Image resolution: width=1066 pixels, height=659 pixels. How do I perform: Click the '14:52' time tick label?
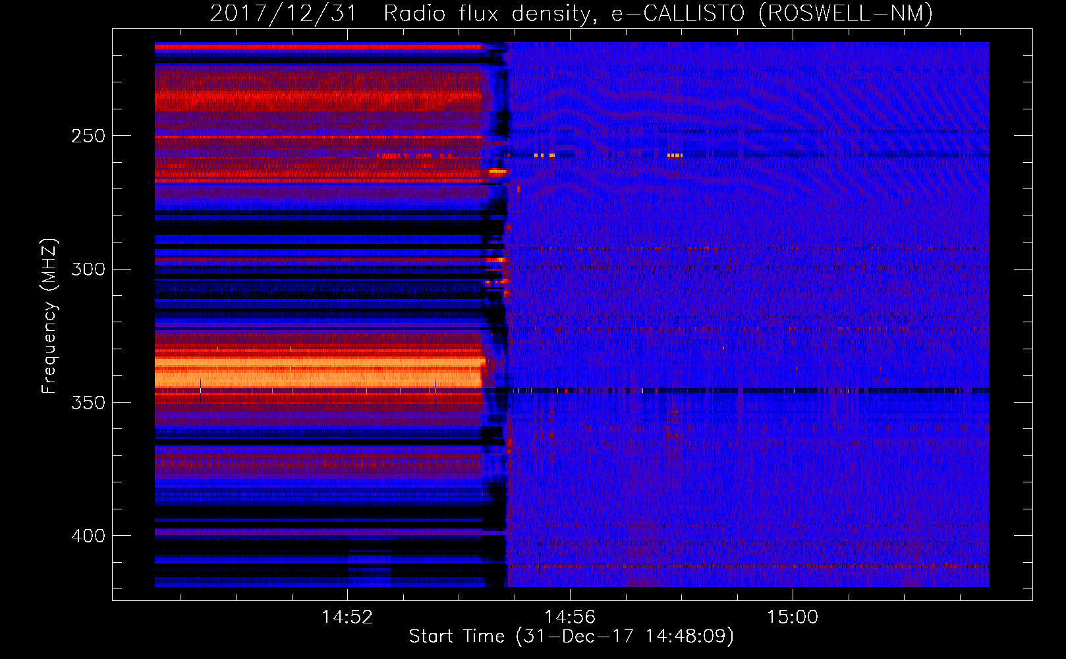[347, 617]
